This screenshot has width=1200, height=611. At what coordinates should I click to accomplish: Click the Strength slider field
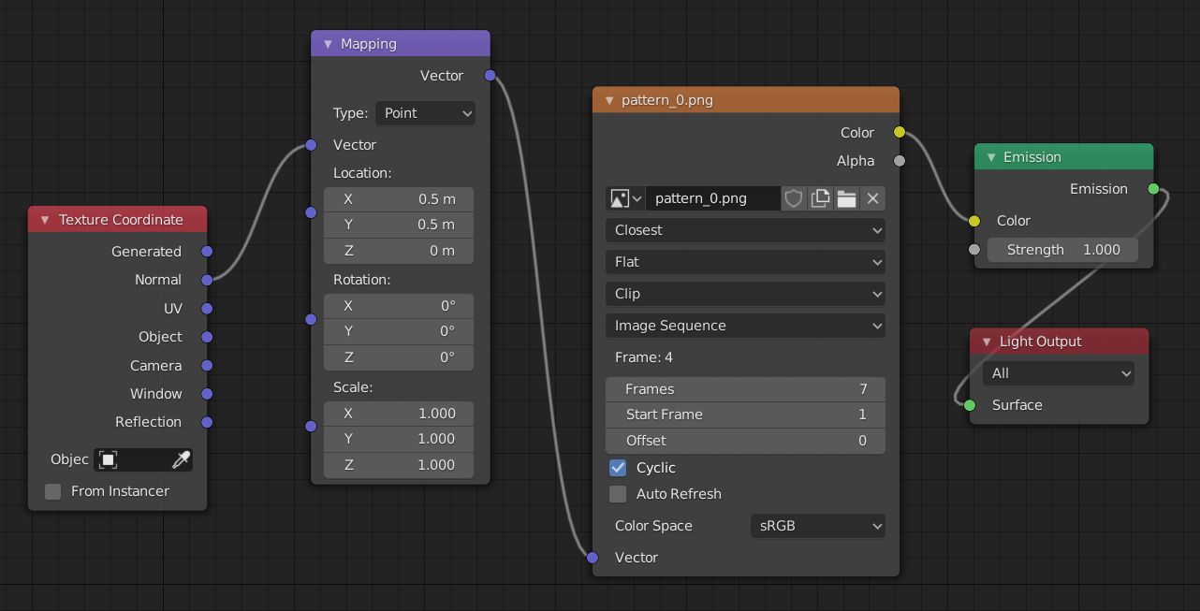1062,250
